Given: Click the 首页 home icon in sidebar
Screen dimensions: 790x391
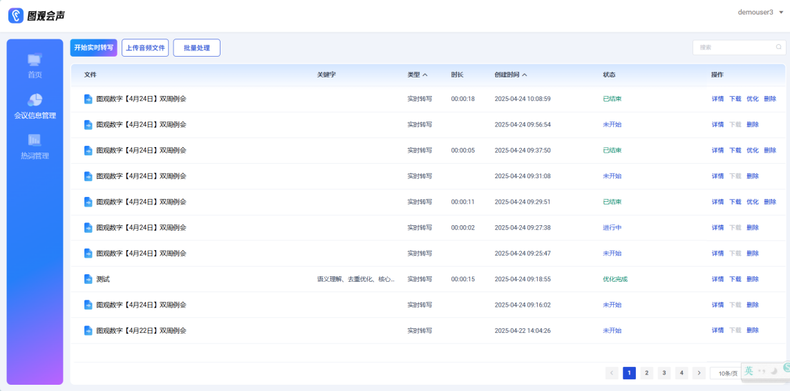Looking at the screenshot, I should 35,61.
